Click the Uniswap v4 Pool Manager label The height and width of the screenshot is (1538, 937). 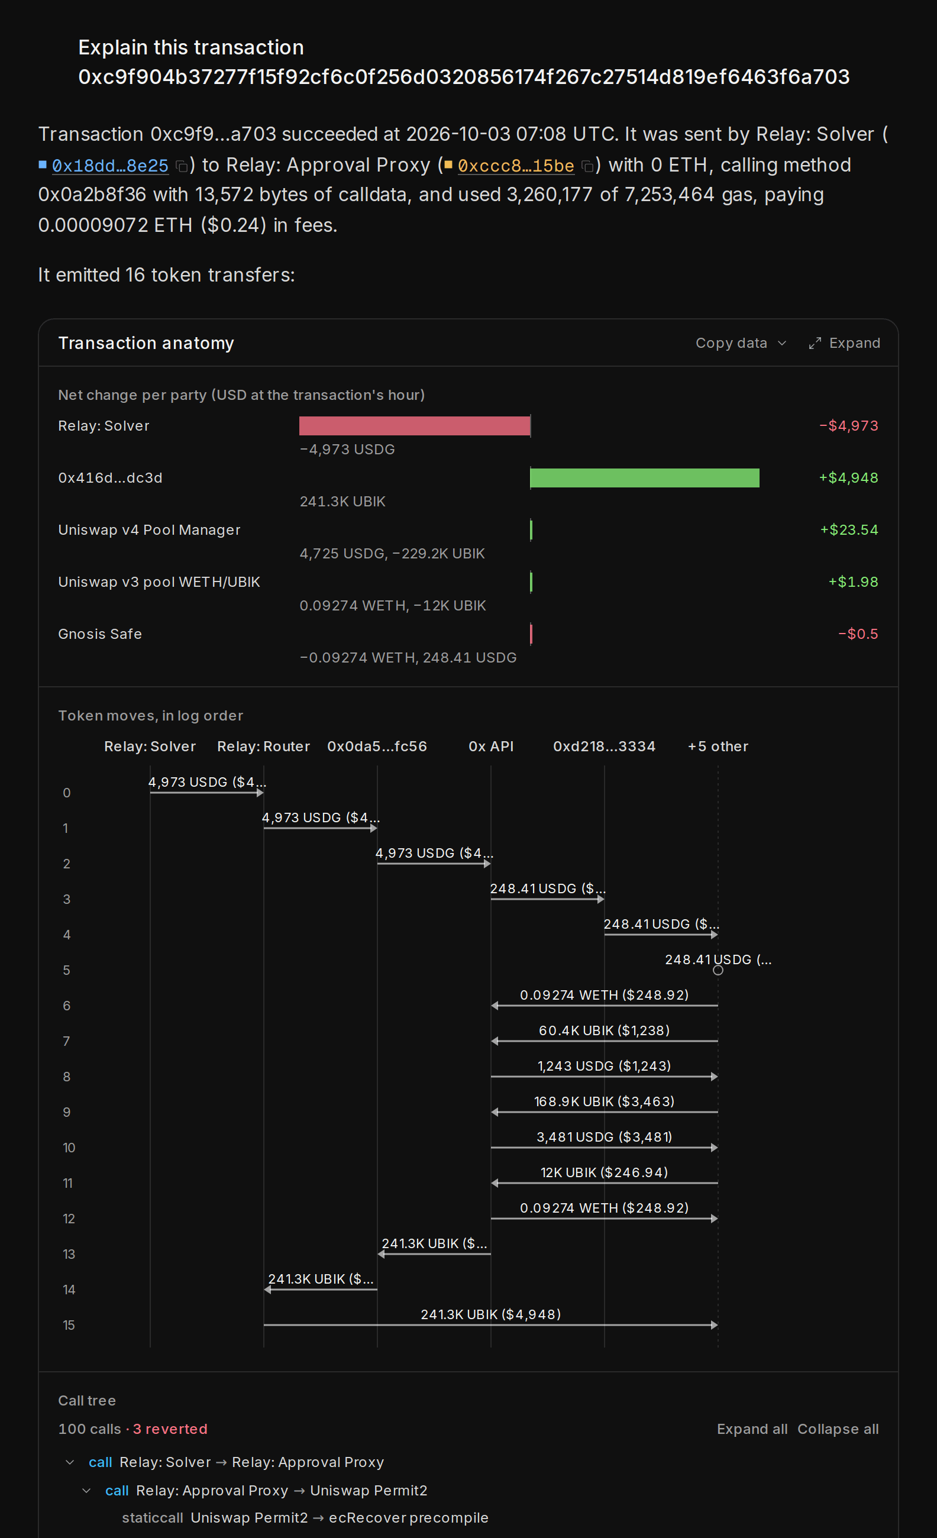pyautogui.click(x=149, y=530)
